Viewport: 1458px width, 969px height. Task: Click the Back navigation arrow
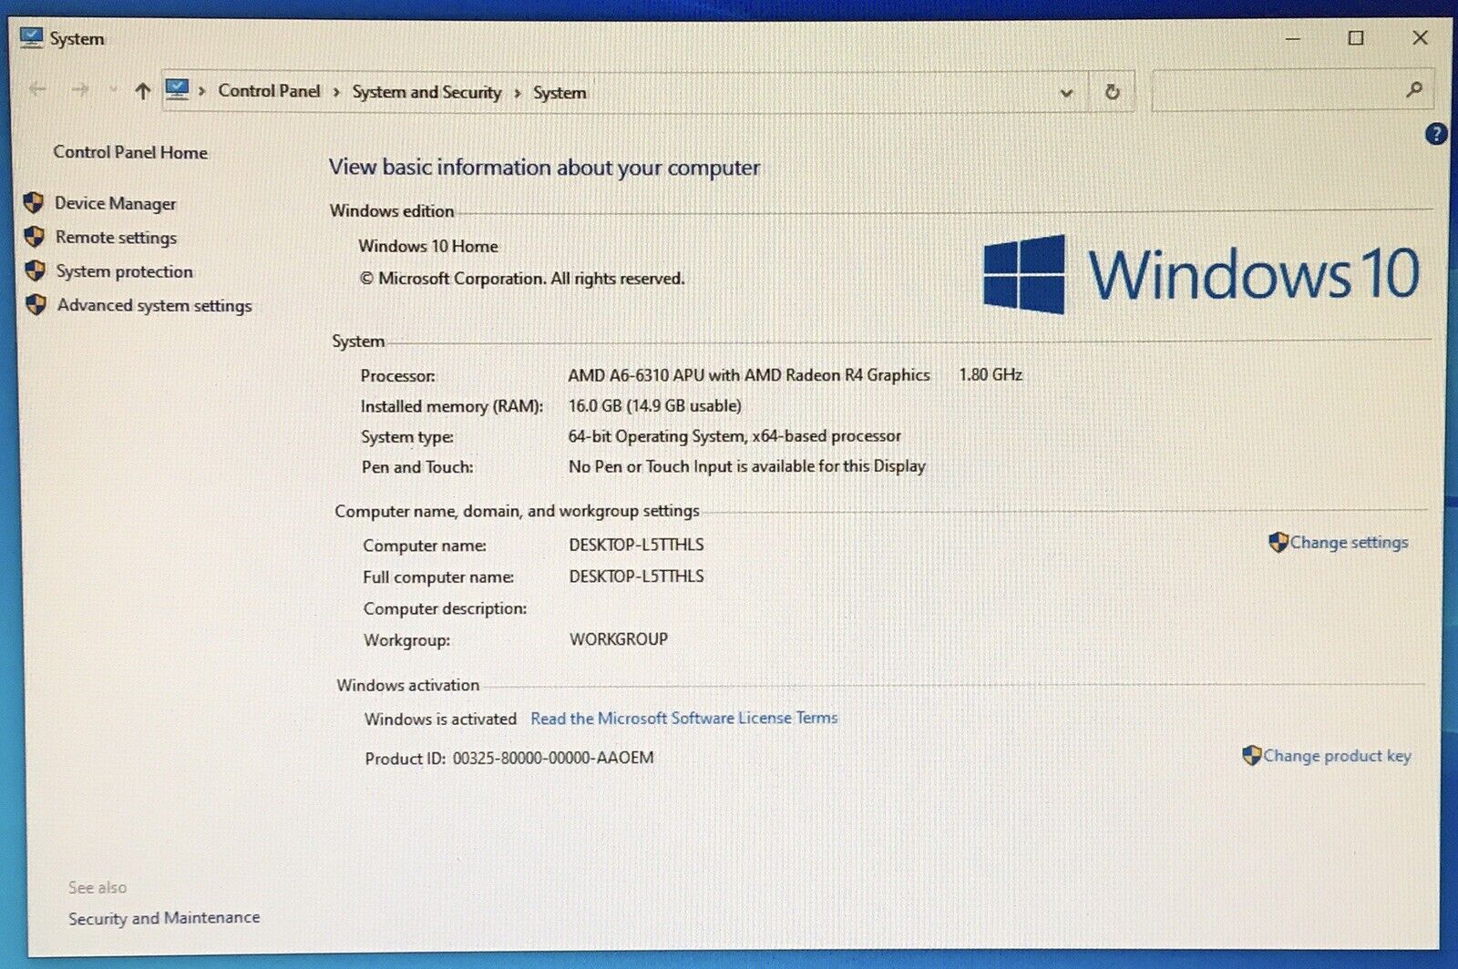(37, 89)
